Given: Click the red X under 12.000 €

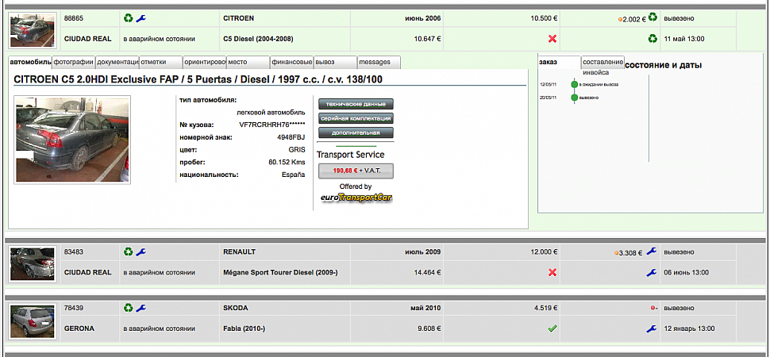Looking at the screenshot, I should click(552, 272).
